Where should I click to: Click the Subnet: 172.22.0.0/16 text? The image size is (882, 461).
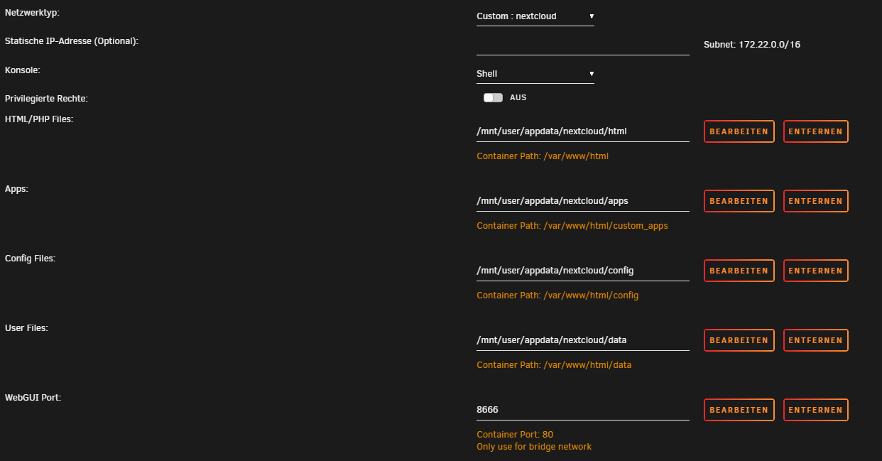pos(752,45)
